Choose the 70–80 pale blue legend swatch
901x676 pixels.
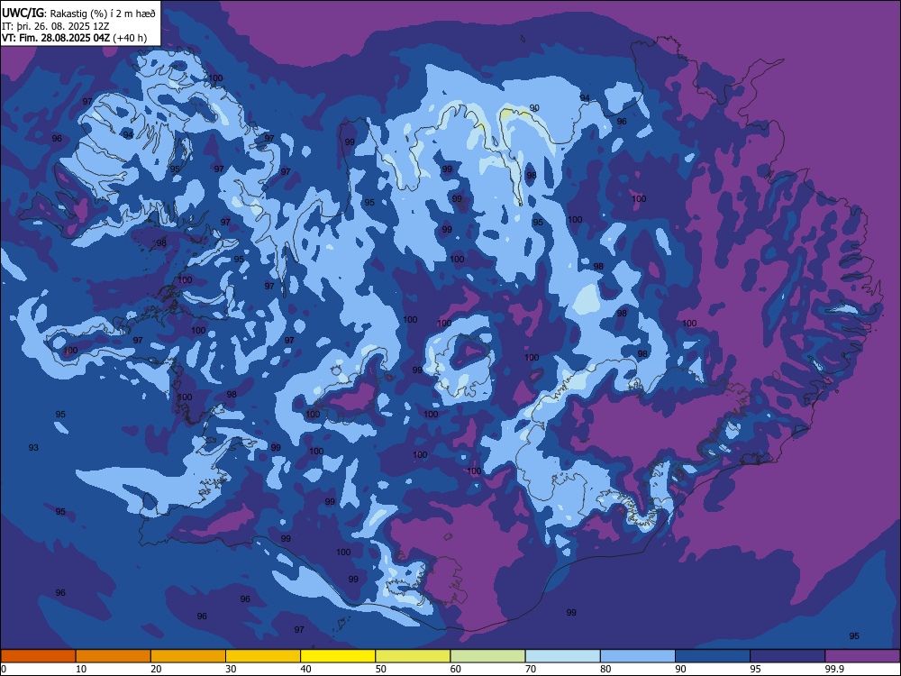tap(562, 656)
